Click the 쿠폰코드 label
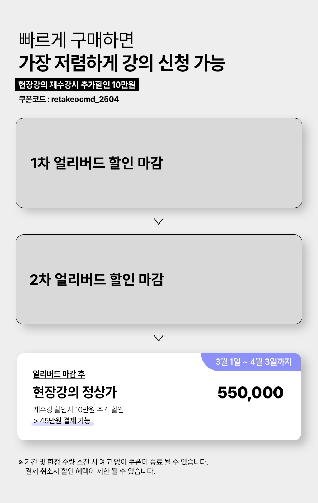This screenshot has width=318, height=503. click(x=32, y=100)
